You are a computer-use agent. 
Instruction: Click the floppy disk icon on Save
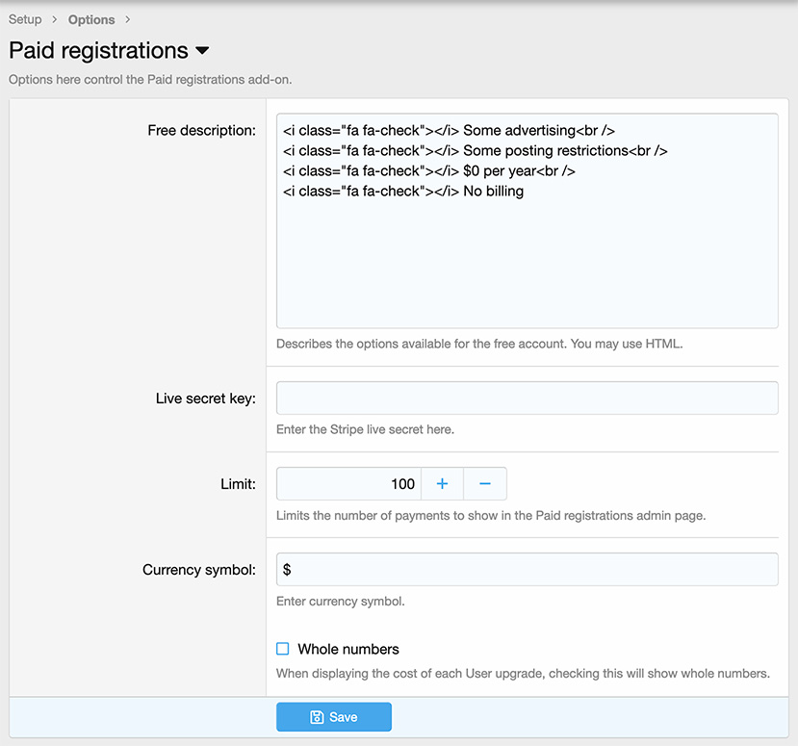[317, 717]
